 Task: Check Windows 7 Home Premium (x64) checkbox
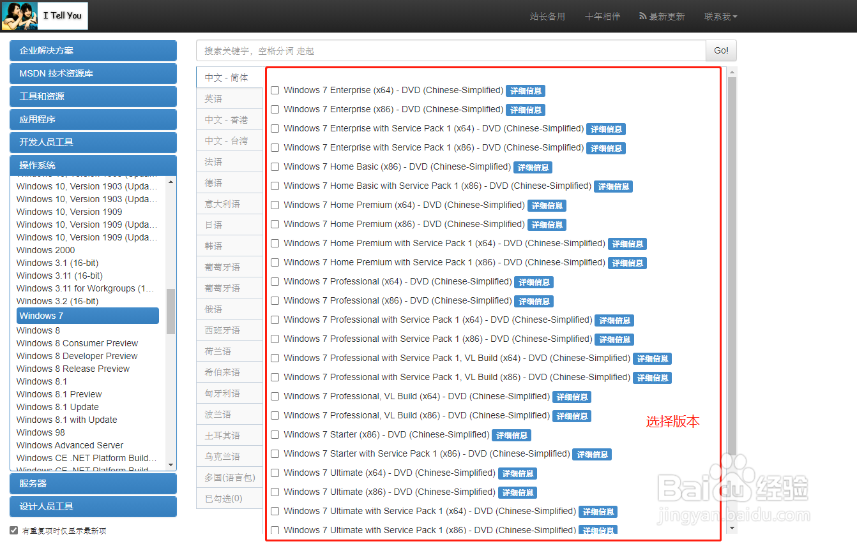point(275,205)
